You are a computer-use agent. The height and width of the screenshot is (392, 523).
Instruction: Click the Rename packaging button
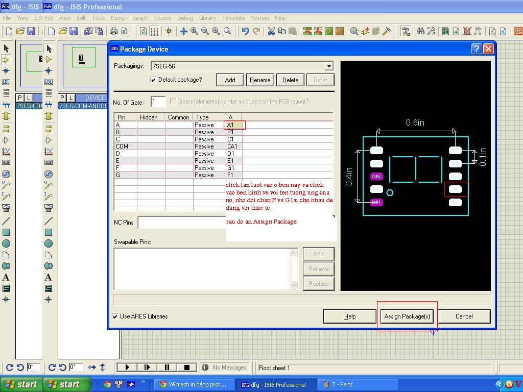click(260, 80)
